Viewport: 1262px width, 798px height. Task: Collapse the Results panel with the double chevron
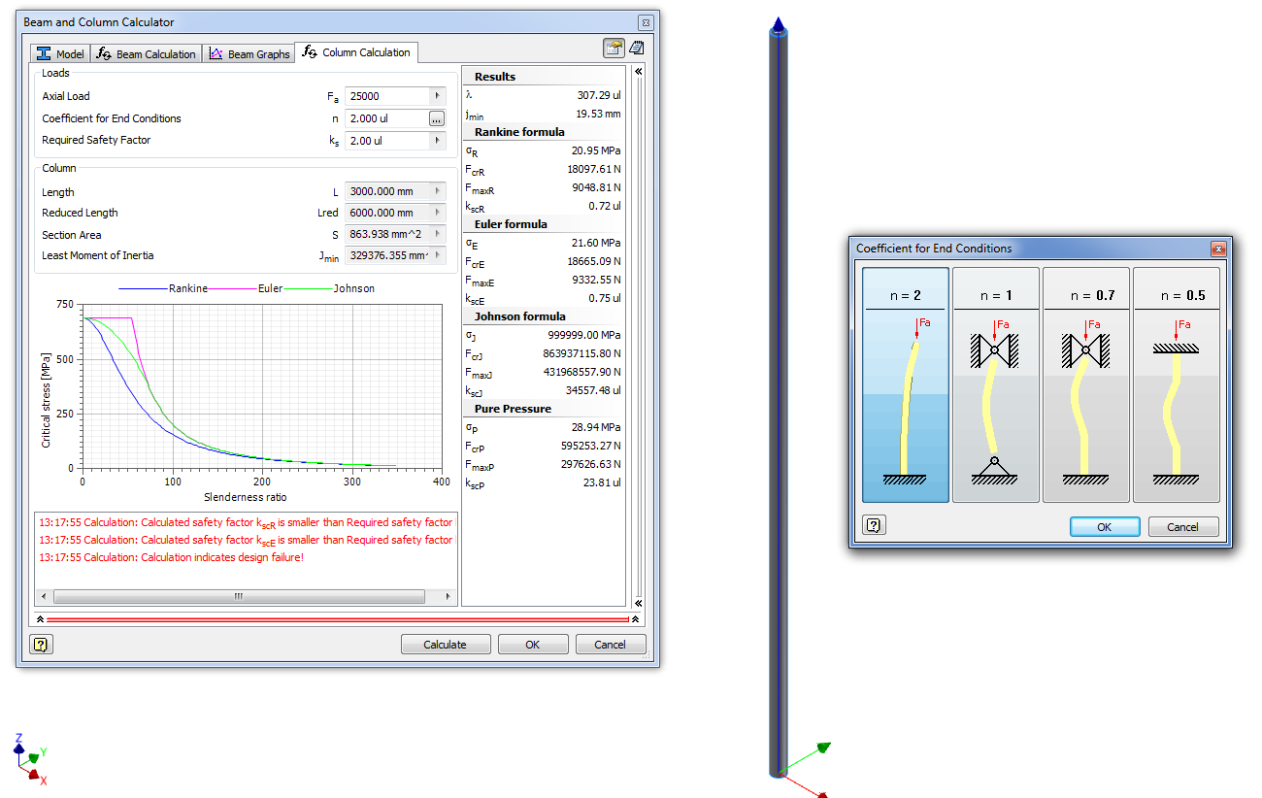[638, 70]
